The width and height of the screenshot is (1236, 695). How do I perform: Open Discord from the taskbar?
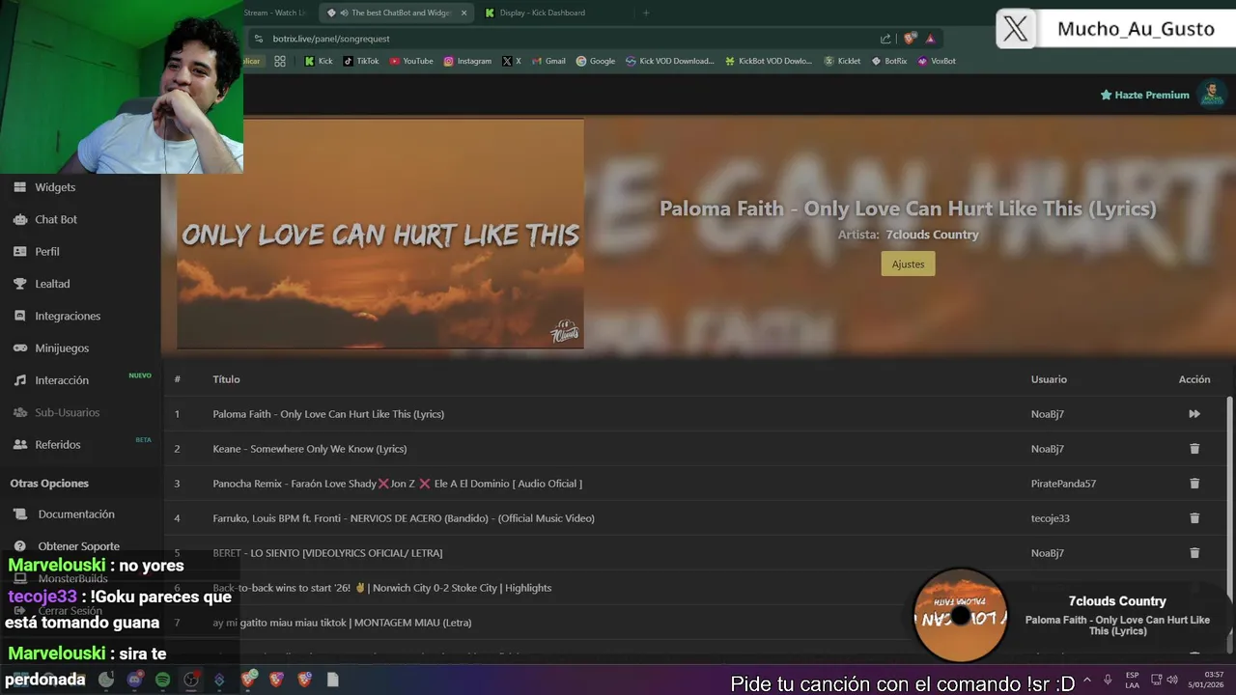click(134, 680)
